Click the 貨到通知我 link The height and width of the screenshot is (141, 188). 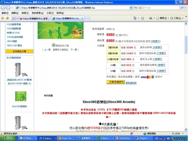pos(131,83)
